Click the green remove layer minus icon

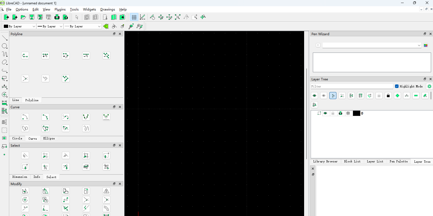(416, 96)
